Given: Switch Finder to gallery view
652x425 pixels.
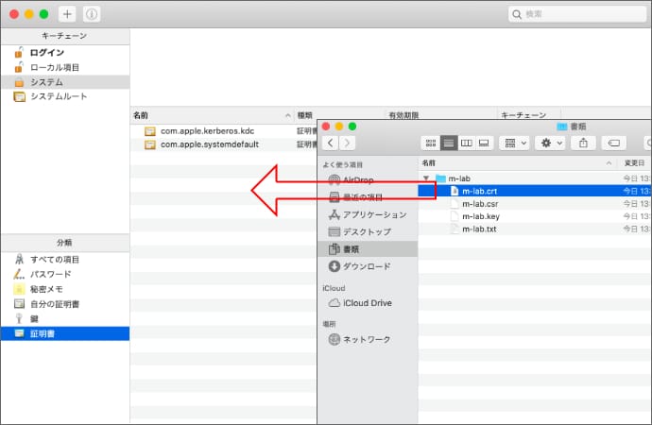Looking at the screenshot, I should (x=483, y=143).
